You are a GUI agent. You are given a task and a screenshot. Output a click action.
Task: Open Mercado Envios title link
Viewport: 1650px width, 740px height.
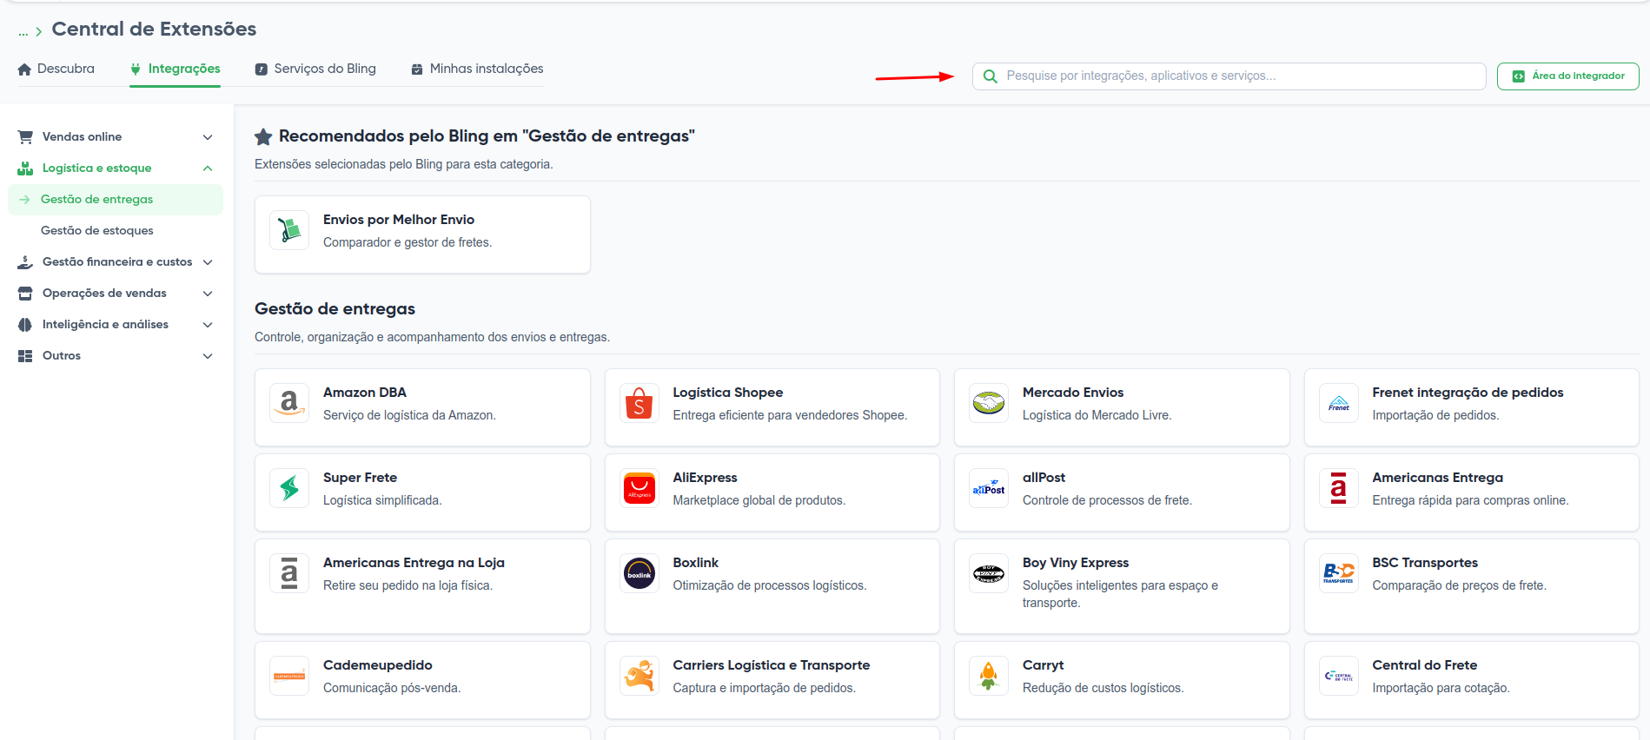[x=1073, y=393]
